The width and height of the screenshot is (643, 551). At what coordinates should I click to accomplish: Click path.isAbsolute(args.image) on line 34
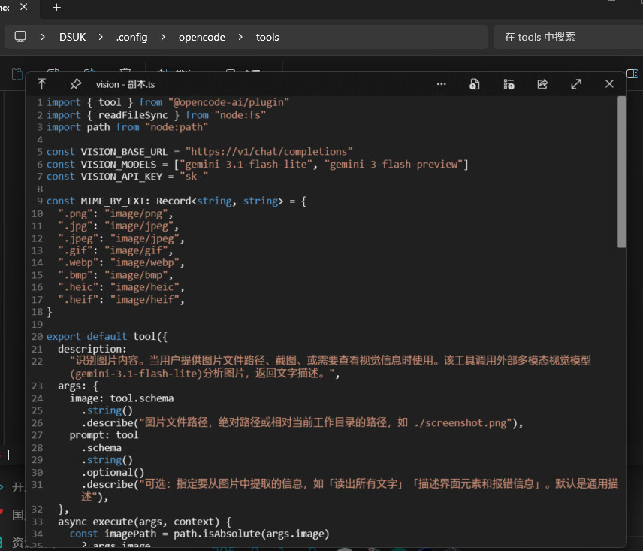(x=252, y=534)
